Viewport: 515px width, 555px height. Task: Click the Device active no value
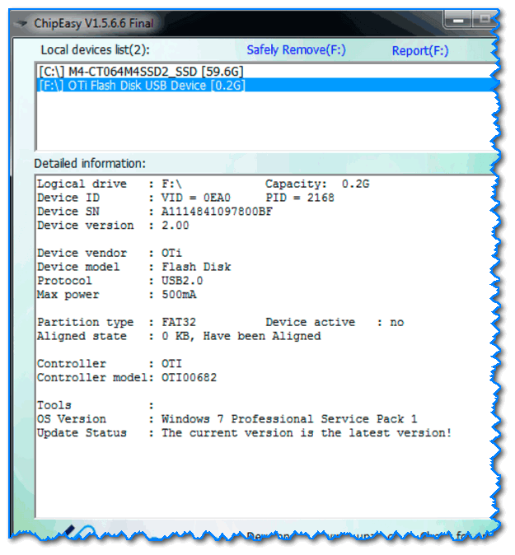(x=396, y=322)
